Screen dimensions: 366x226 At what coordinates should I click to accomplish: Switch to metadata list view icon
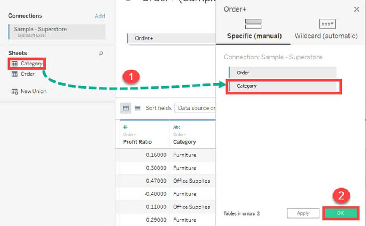[137, 108]
